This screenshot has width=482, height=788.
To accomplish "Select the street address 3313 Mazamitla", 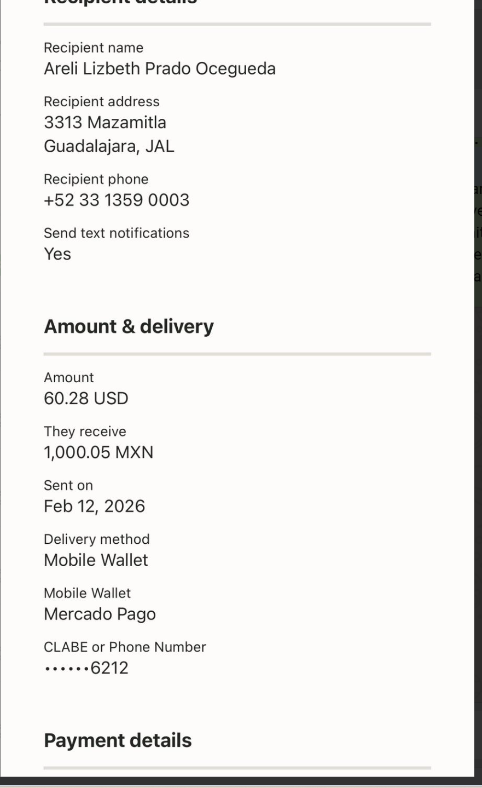I will point(104,123).
